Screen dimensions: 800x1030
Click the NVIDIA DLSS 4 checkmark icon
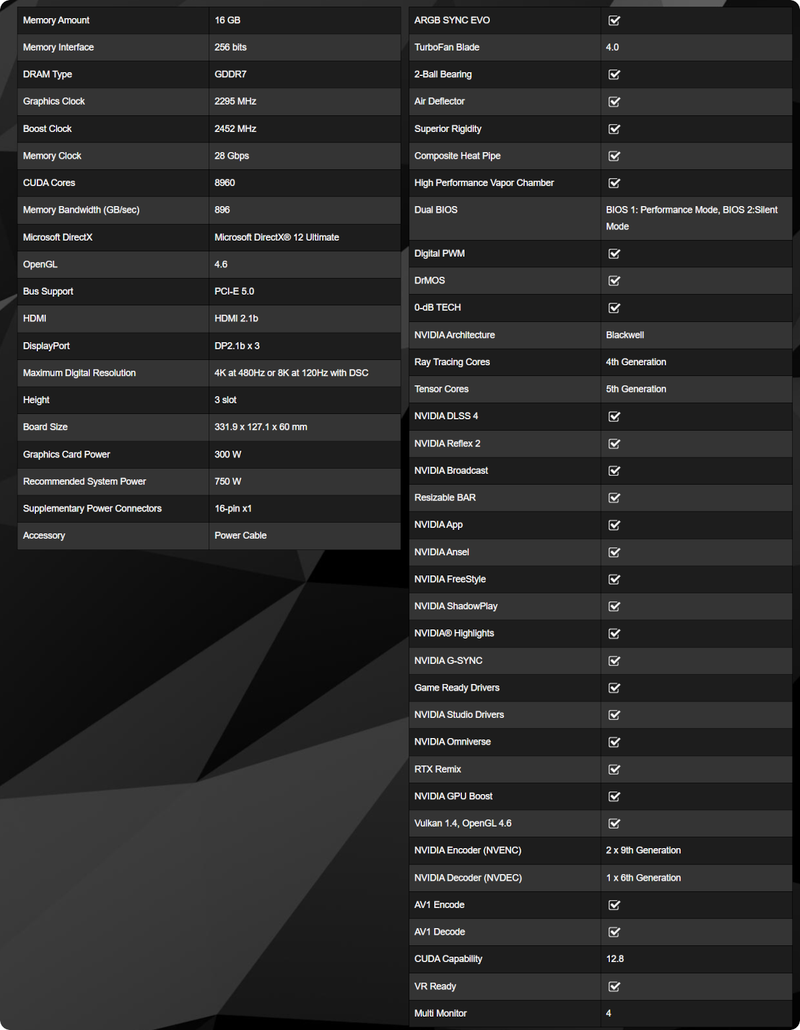pos(614,417)
